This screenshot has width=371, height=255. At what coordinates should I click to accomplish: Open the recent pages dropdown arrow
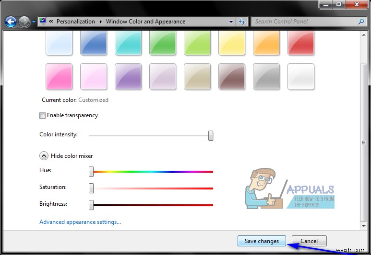(x=34, y=22)
